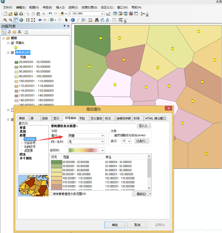222x233 pixels.
Task: Uncheck the 雨量站 layer checkbox
Action: (13, 43)
